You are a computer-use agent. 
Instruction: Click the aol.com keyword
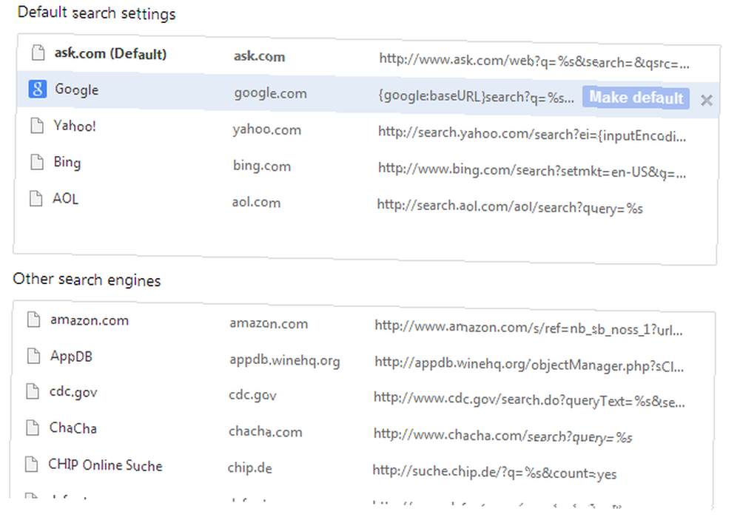pos(256,203)
